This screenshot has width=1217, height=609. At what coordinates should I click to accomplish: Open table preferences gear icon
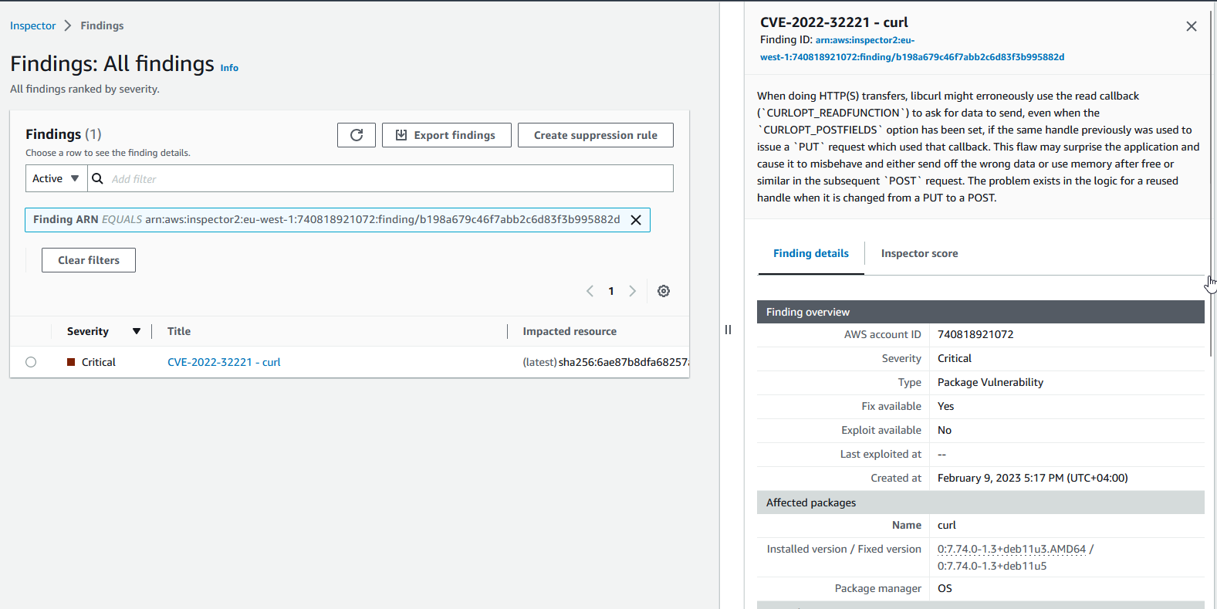pos(664,291)
